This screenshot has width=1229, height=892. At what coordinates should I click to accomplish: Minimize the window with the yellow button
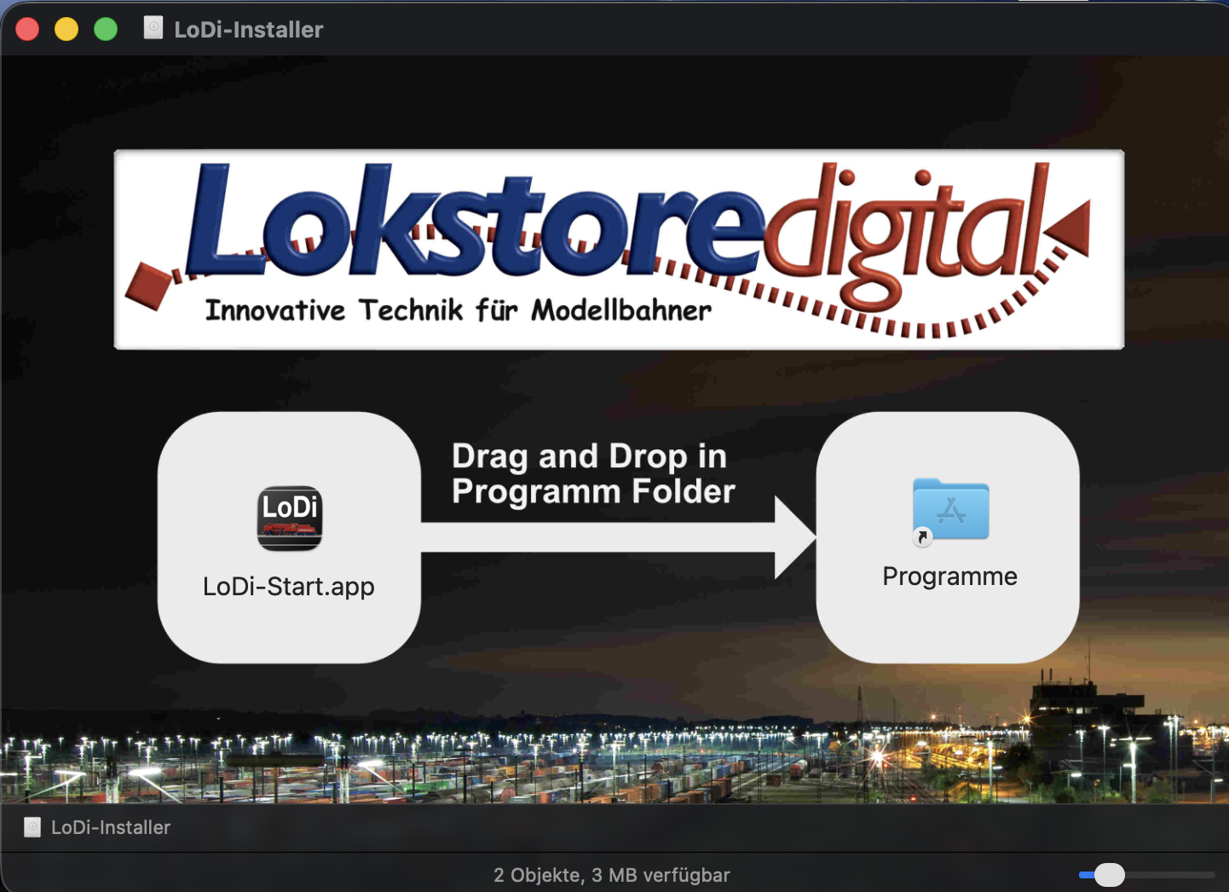point(66,29)
